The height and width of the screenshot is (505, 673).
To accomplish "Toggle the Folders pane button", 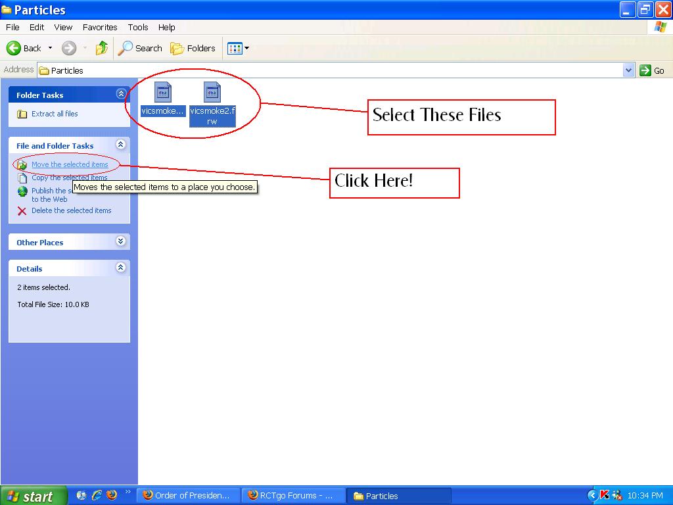I will point(193,48).
